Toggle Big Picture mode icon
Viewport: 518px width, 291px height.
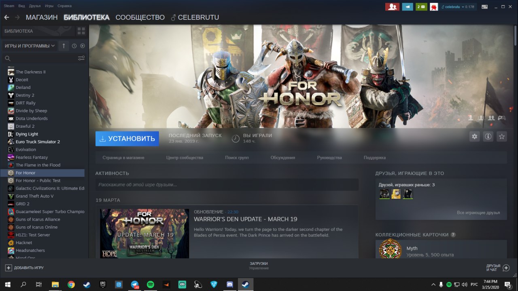tap(484, 7)
